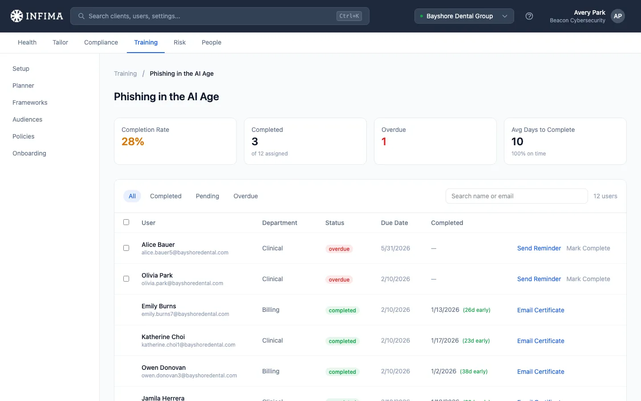Open Planner in the sidebar
641x401 pixels.
pyautogui.click(x=23, y=86)
